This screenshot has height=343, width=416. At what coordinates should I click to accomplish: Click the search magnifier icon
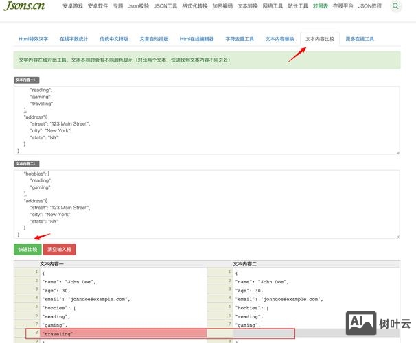click(396, 6)
